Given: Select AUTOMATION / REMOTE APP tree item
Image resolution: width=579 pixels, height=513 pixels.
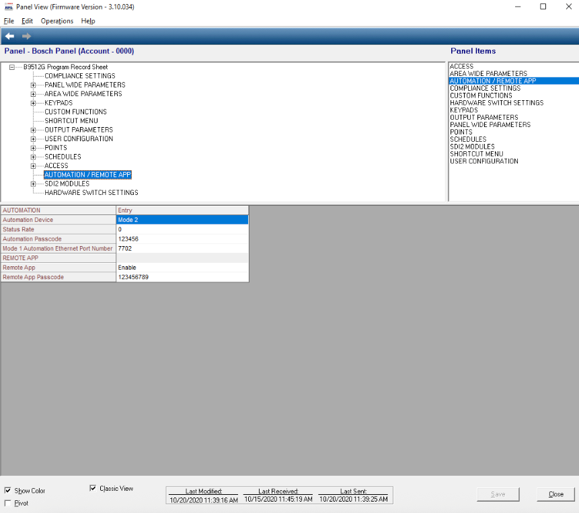Looking at the screenshot, I should pos(87,175).
